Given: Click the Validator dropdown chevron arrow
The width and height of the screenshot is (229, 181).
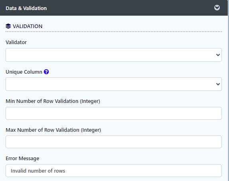Looking at the screenshot, I should pos(218,55).
